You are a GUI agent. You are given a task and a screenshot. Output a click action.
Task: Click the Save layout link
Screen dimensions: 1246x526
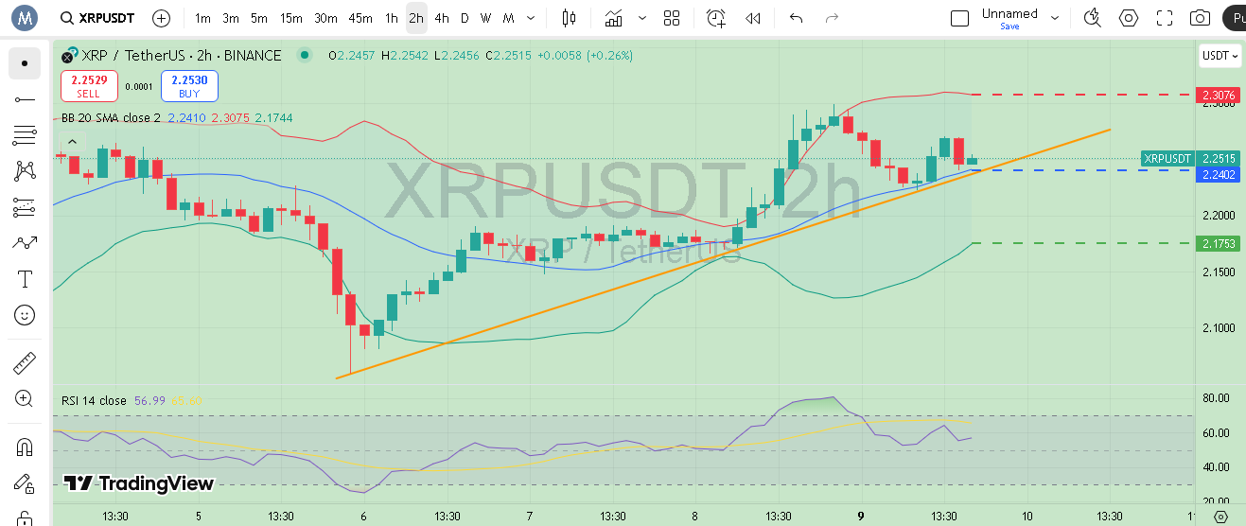[x=1009, y=26]
